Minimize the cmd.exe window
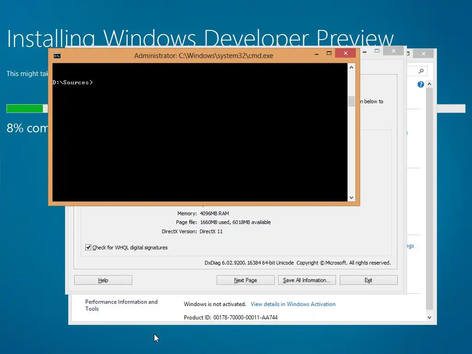 tap(317, 54)
